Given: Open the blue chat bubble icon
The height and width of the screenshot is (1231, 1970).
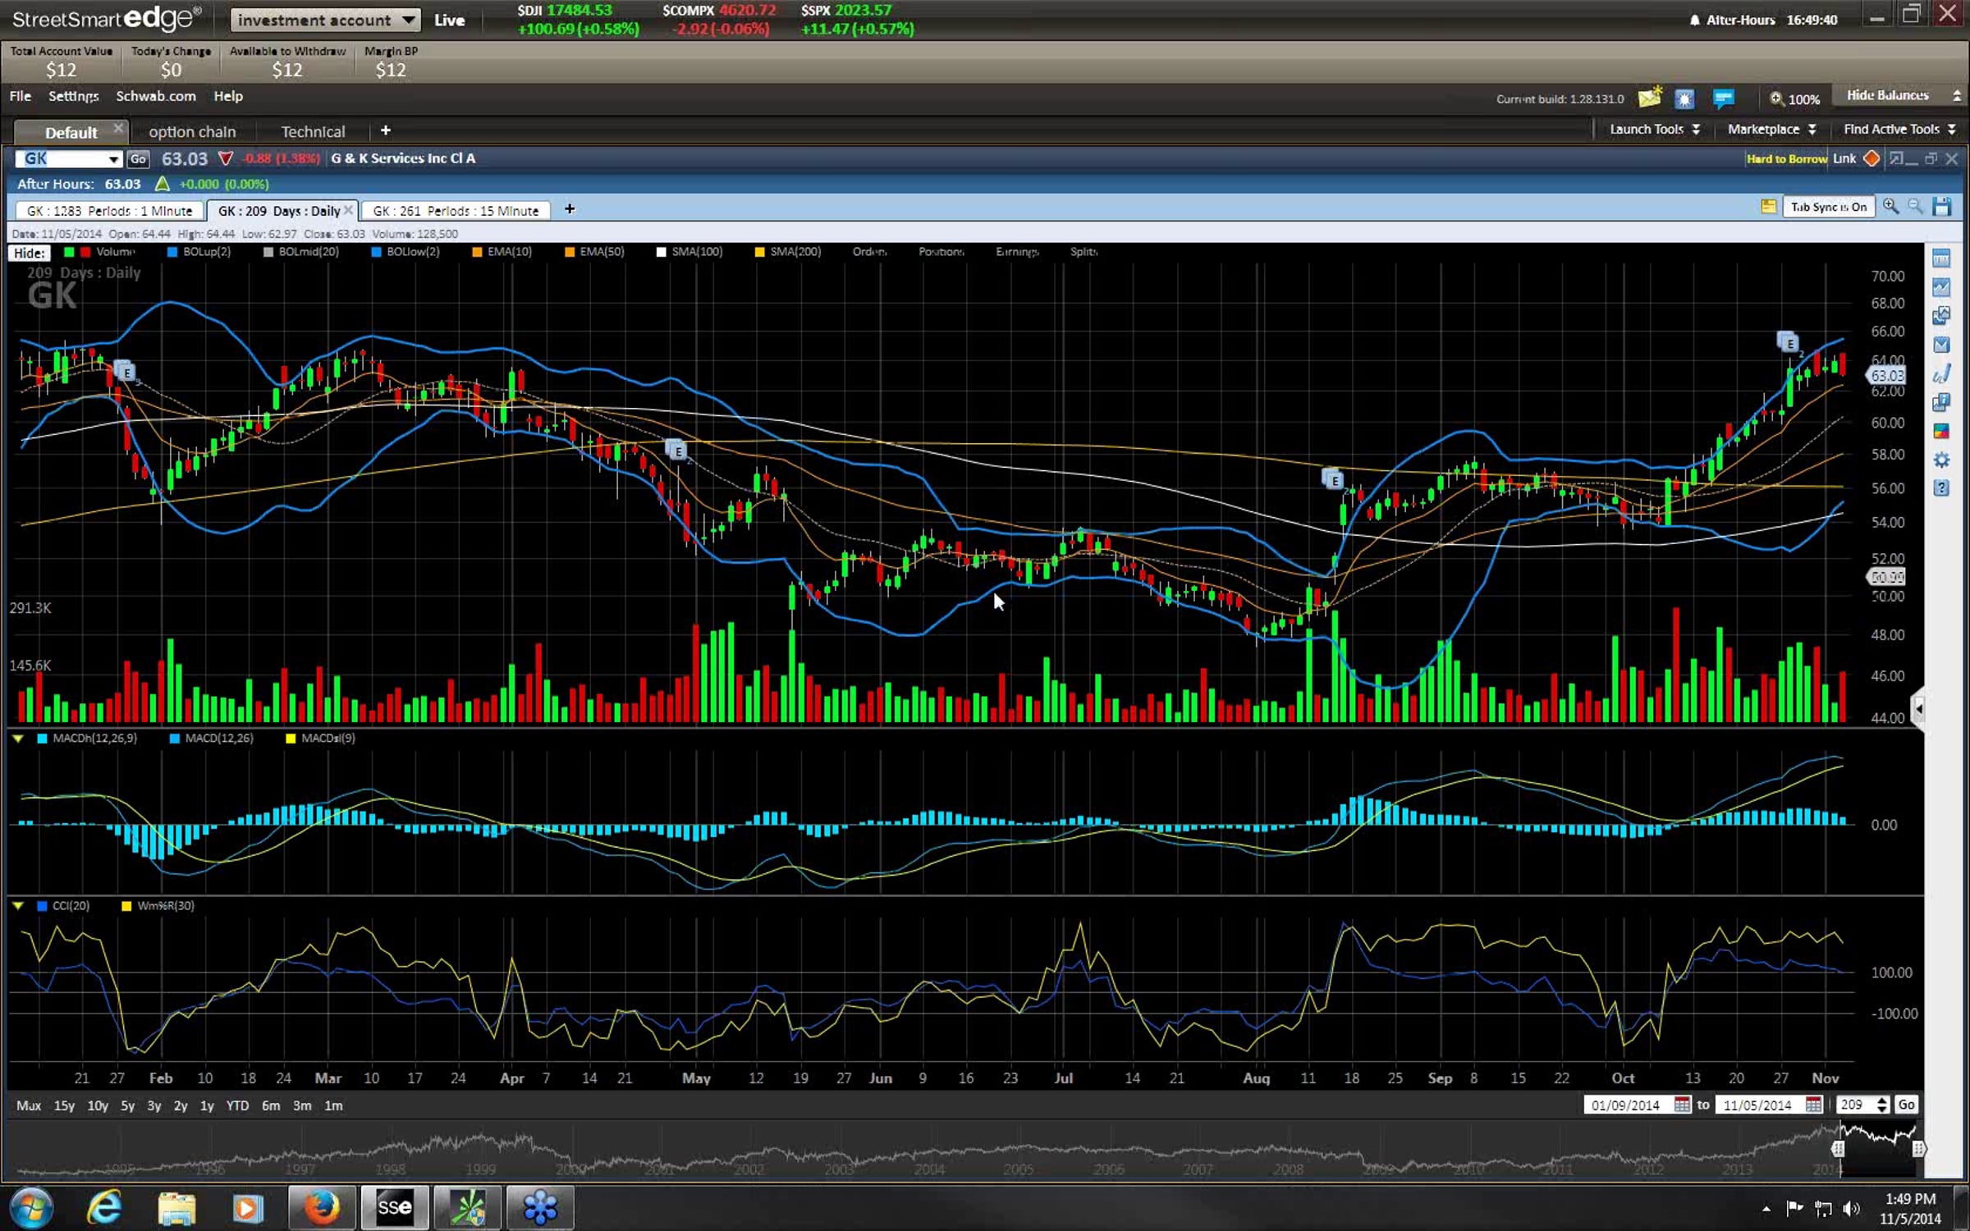Looking at the screenshot, I should [x=1723, y=98].
